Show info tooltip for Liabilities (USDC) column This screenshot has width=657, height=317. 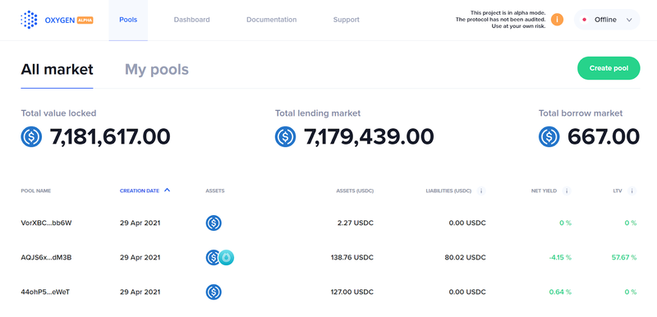click(481, 191)
